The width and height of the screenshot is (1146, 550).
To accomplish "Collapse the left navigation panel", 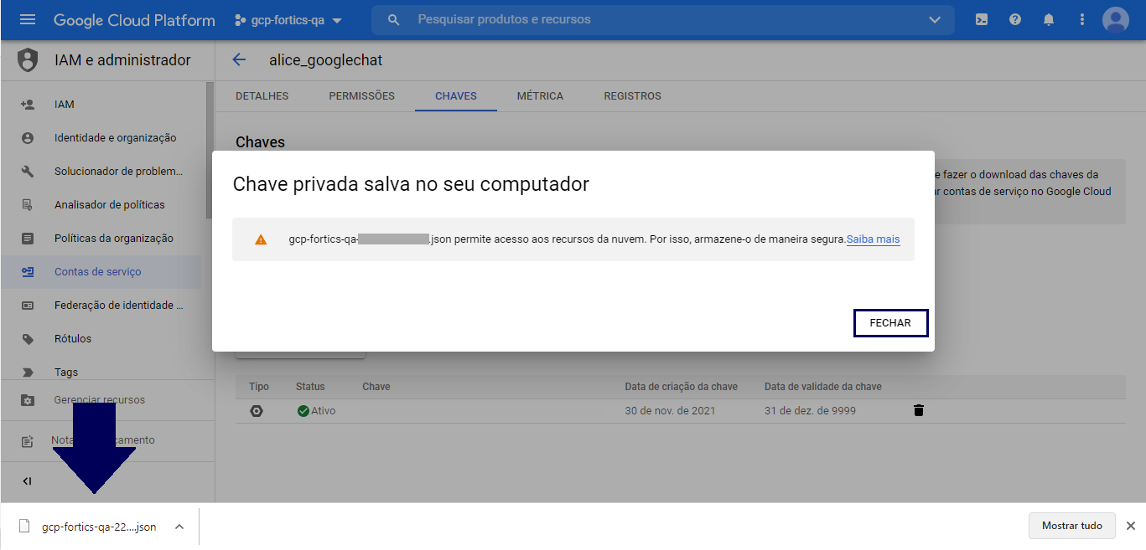I will [x=28, y=481].
